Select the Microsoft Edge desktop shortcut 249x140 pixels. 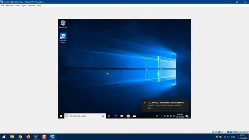pyautogui.click(x=63, y=38)
